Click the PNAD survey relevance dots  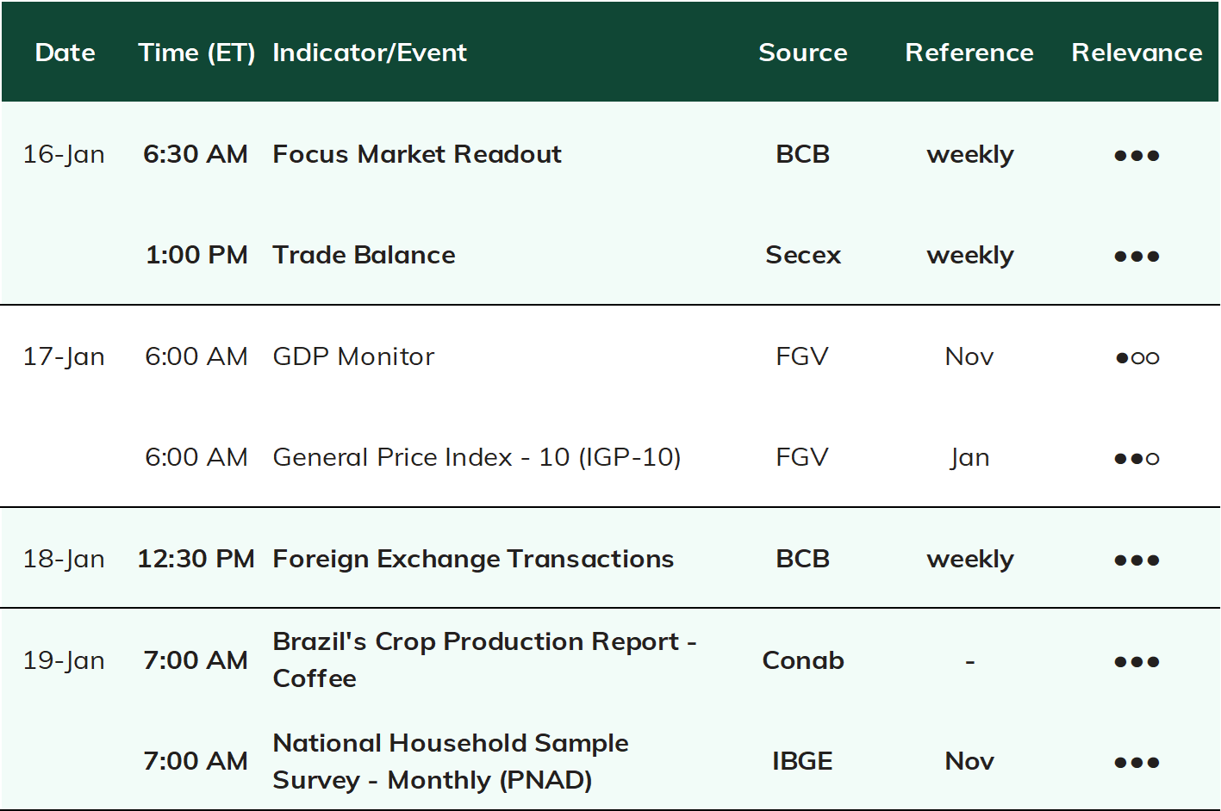1137,763
